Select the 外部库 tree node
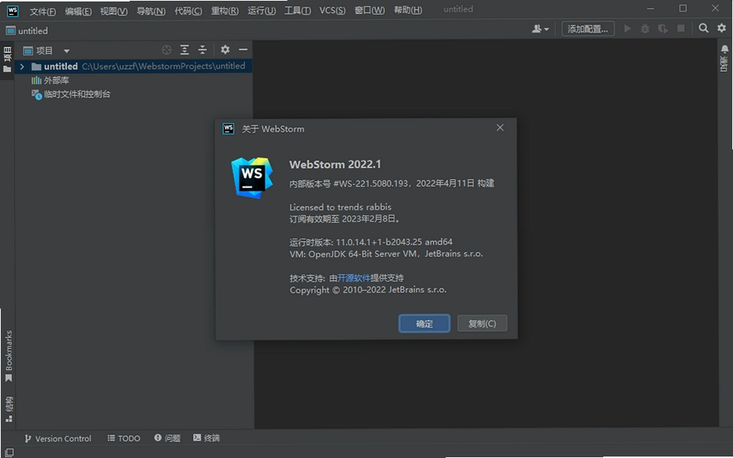 click(x=50, y=81)
